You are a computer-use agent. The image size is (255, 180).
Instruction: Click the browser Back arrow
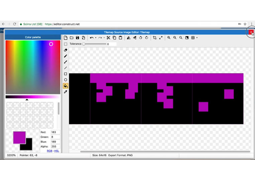point(3,24)
